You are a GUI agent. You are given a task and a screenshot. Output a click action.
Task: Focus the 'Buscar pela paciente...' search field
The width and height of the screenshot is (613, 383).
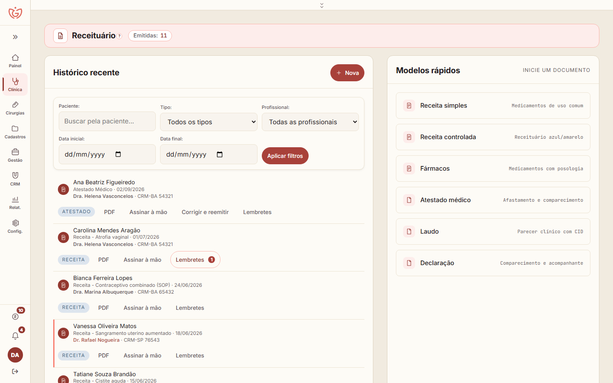click(107, 121)
